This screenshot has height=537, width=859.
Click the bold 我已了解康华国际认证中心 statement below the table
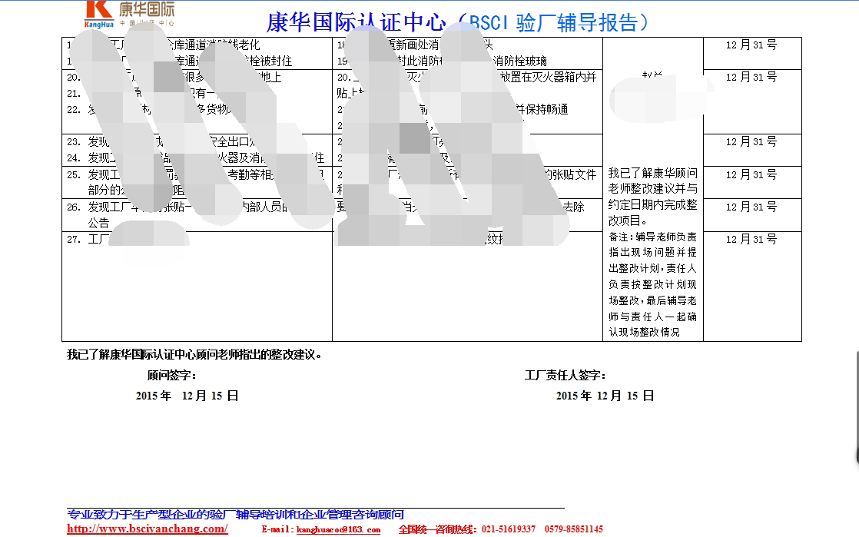point(194,355)
